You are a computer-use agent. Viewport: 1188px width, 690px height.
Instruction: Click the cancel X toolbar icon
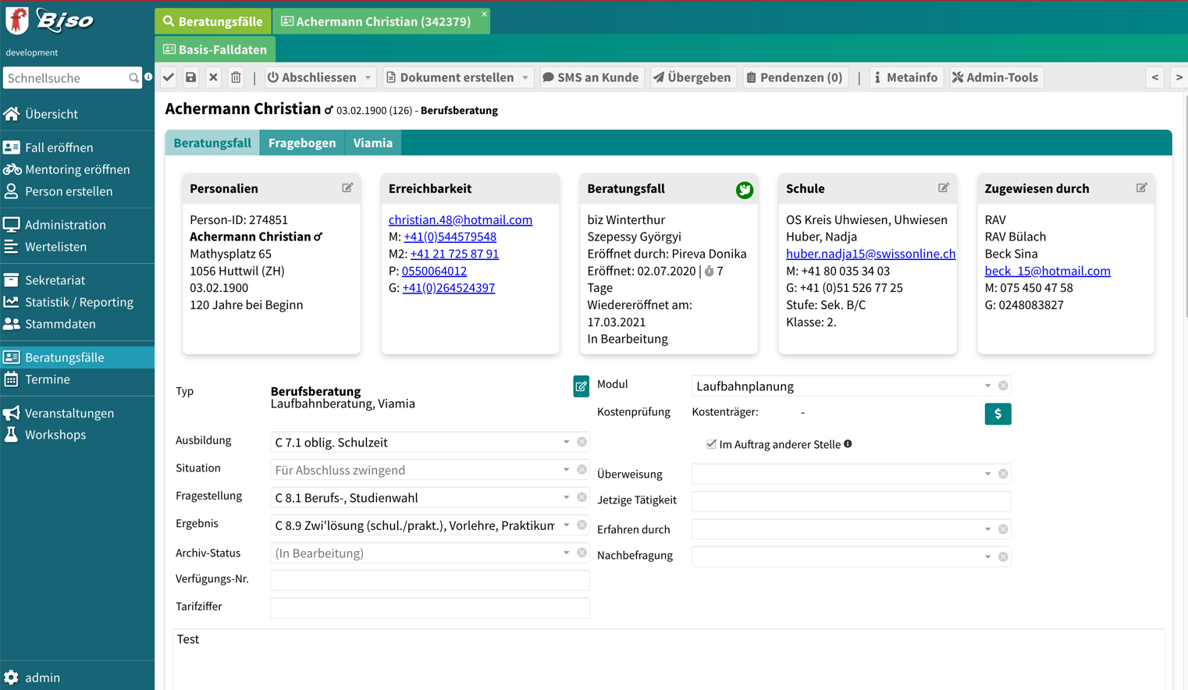(213, 77)
